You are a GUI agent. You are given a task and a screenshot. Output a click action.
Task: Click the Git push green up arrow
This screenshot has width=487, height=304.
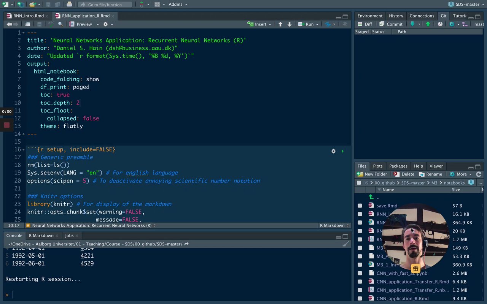(x=428, y=24)
